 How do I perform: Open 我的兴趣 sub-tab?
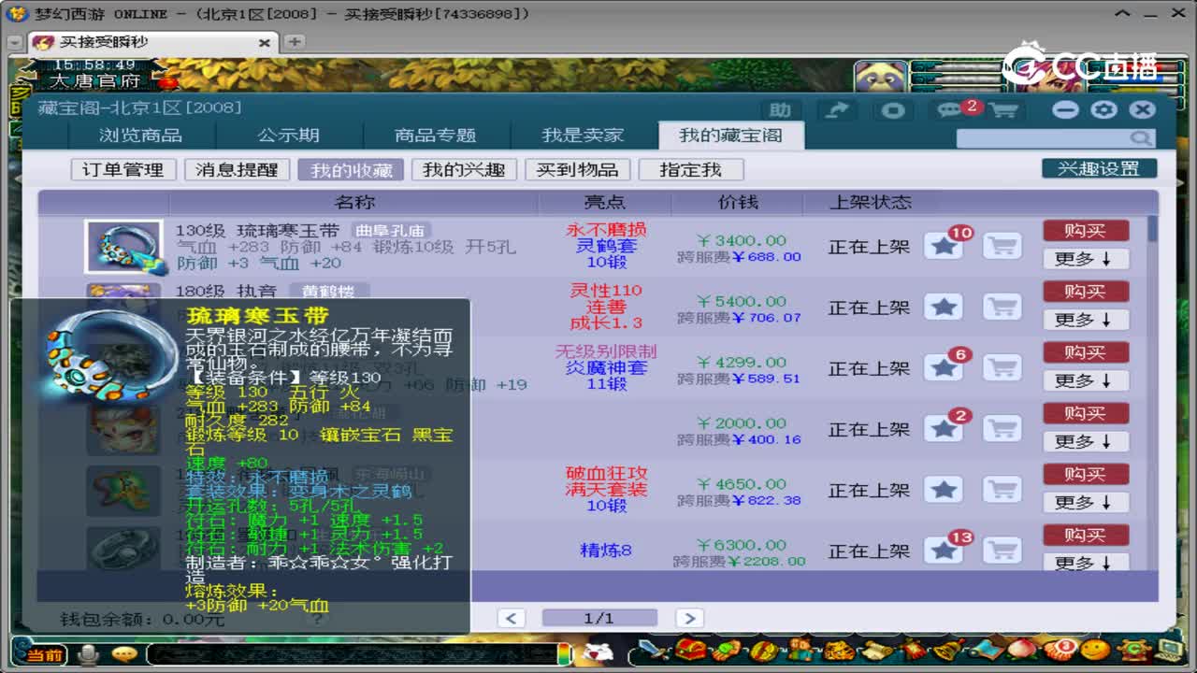[x=464, y=170]
